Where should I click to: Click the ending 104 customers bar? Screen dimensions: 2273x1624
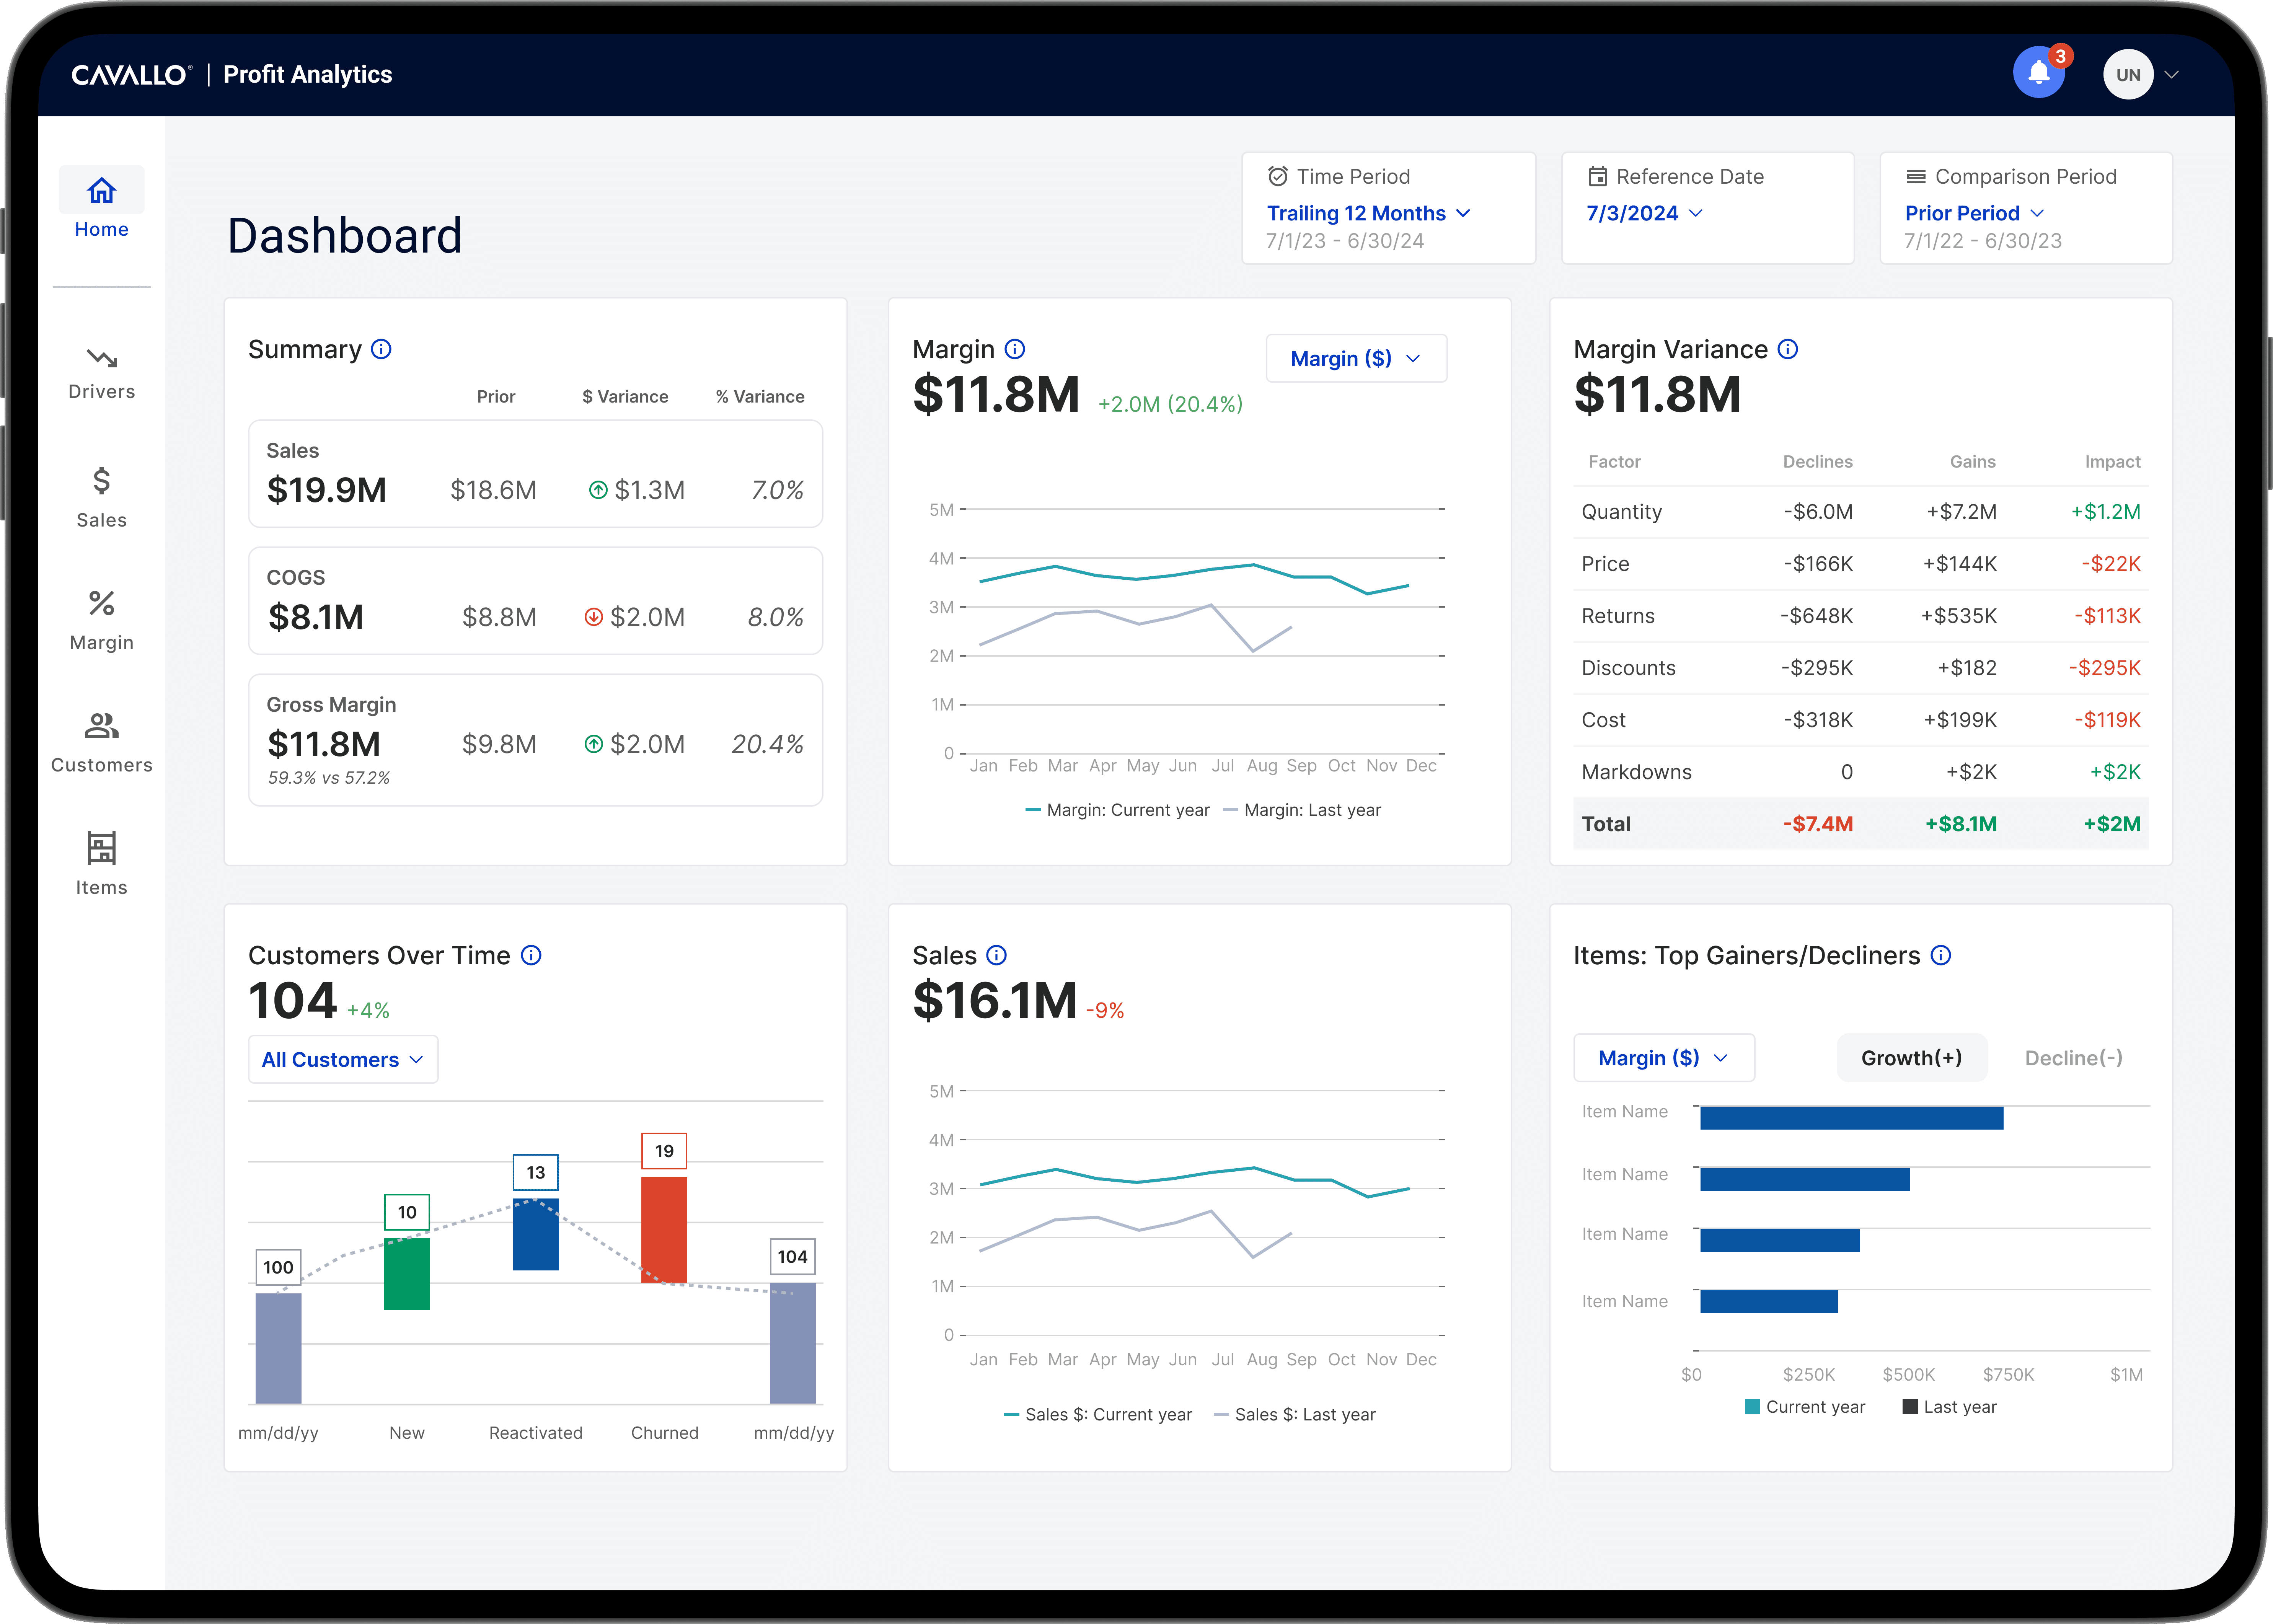pos(793,1343)
